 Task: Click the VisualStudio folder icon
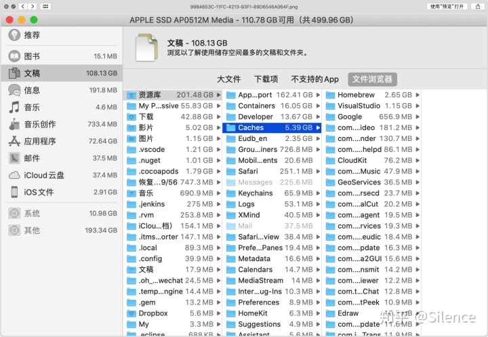point(330,106)
